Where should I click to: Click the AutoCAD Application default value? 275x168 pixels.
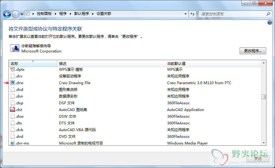(185, 109)
